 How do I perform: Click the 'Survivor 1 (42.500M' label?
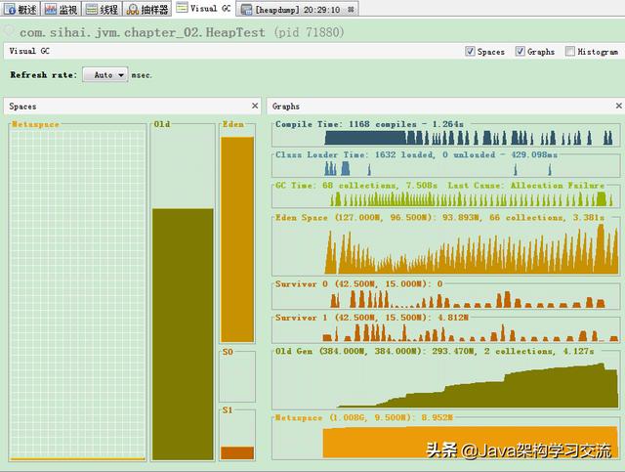[x=325, y=318]
